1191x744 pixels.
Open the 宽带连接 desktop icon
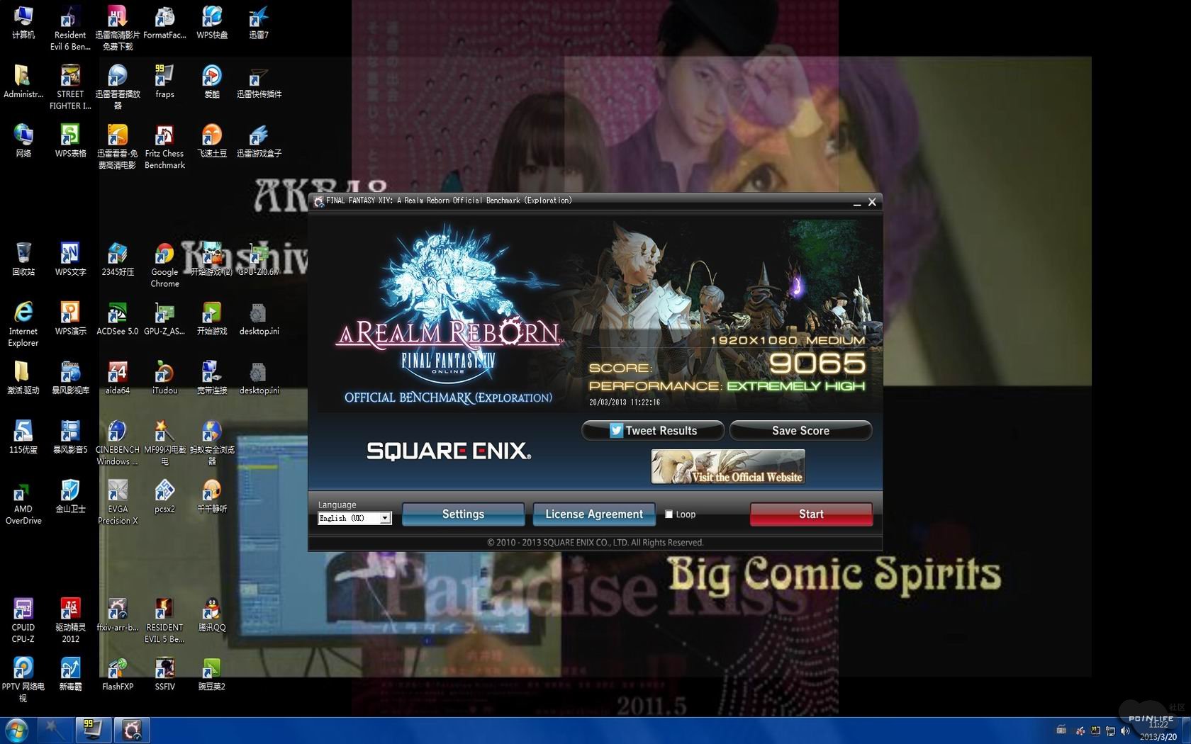(x=212, y=377)
